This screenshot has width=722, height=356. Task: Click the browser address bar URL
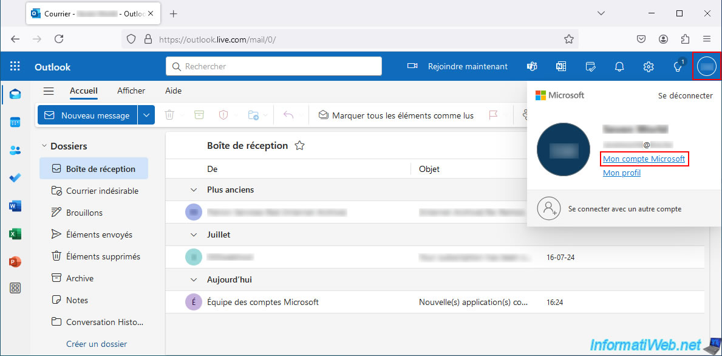(217, 39)
